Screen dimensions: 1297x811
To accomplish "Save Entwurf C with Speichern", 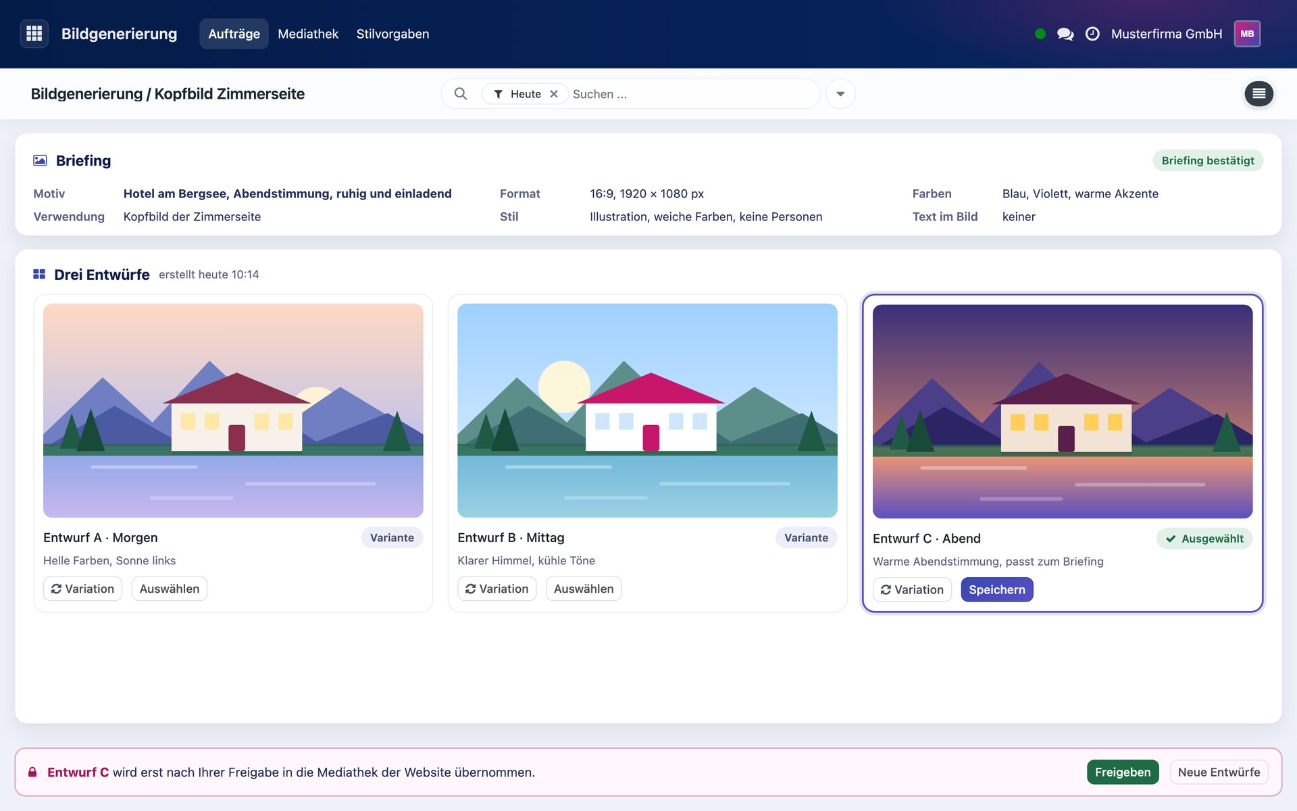I will pyautogui.click(x=996, y=589).
